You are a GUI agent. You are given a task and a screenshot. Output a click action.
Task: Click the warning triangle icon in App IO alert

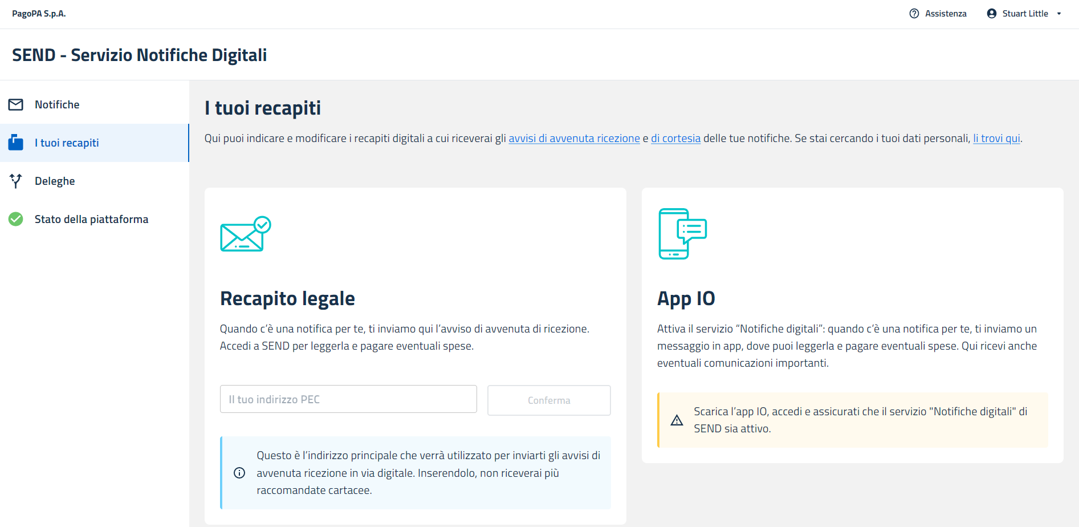(x=677, y=420)
